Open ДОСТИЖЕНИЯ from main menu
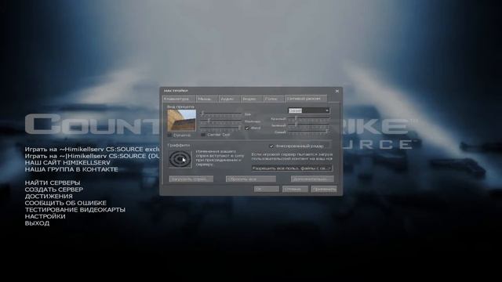Viewport: 502px width, 282px height. point(49,197)
